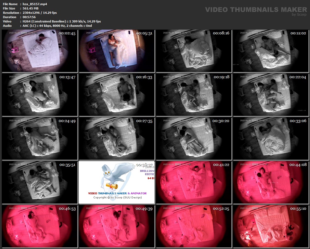Pick the thumbnail marked 00:24:49
The width and height of the screenshot is (310, 249).
coord(40,139)
